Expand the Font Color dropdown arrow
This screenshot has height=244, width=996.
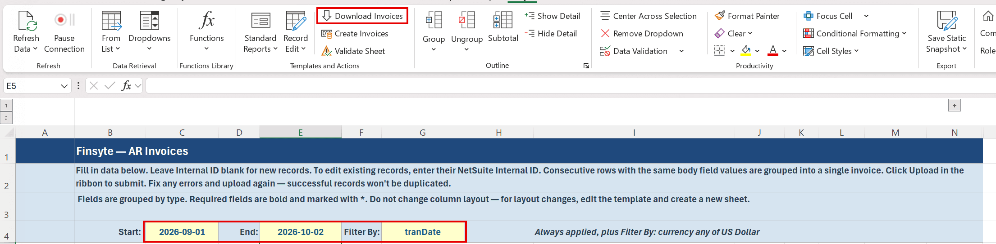pos(785,51)
